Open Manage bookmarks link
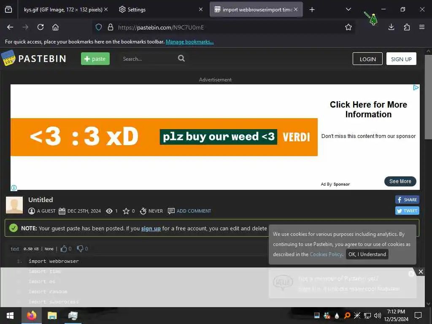This screenshot has width=432, height=324. point(189,42)
